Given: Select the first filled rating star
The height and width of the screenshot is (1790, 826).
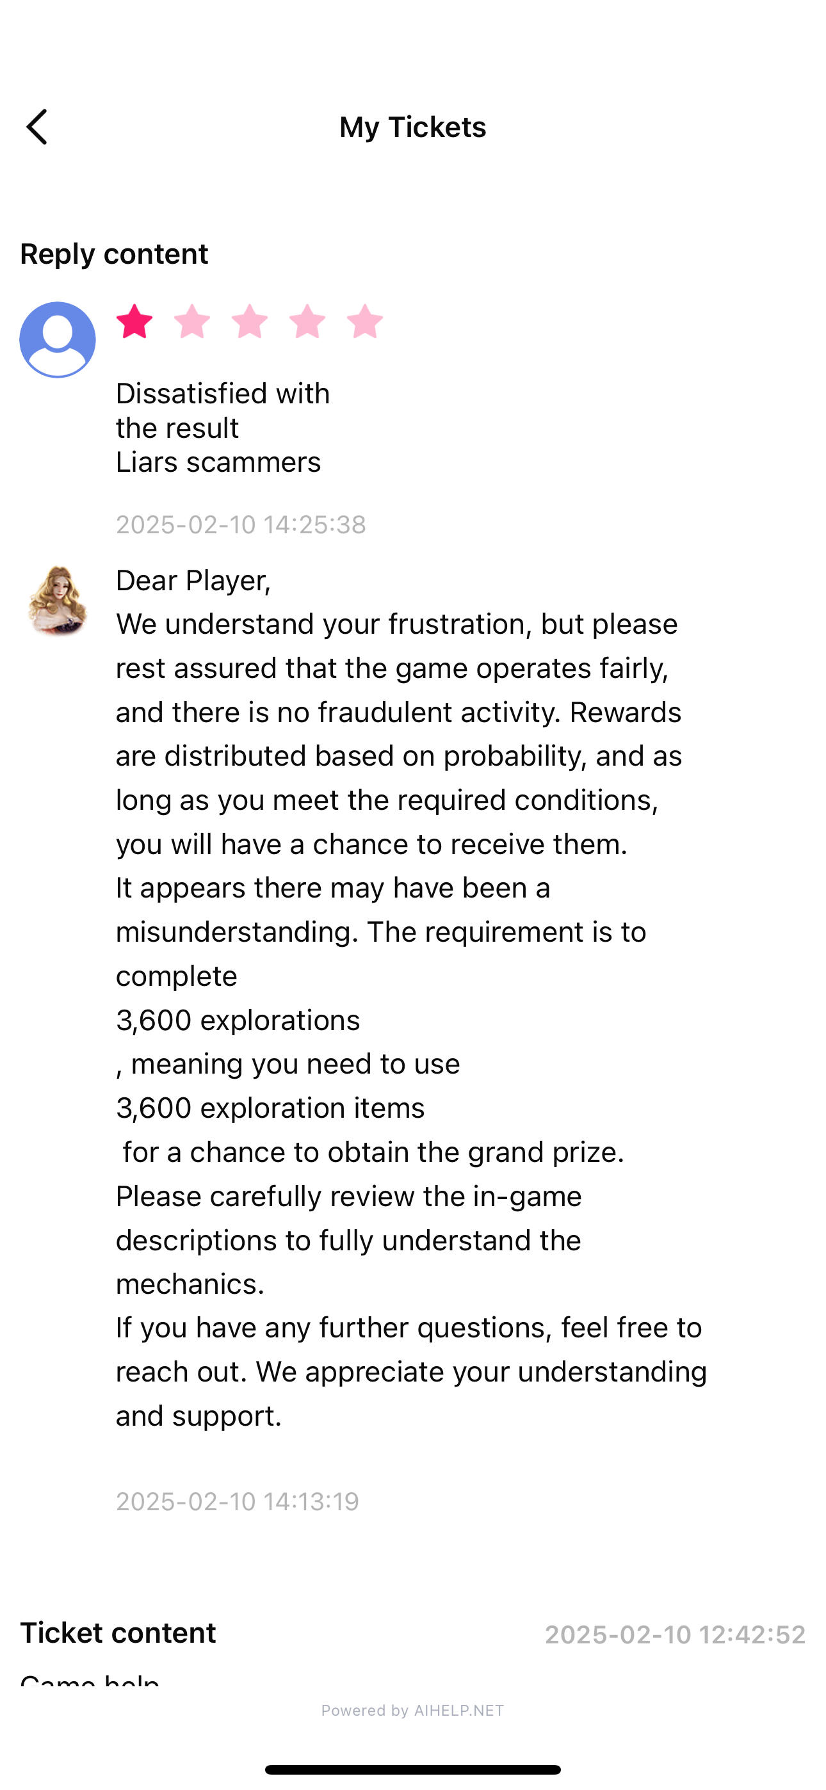Looking at the screenshot, I should pyautogui.click(x=134, y=322).
